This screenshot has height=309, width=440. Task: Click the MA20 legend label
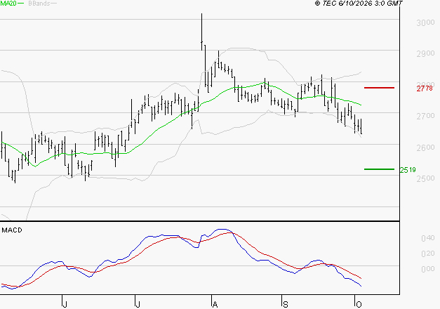pyautogui.click(x=8, y=4)
